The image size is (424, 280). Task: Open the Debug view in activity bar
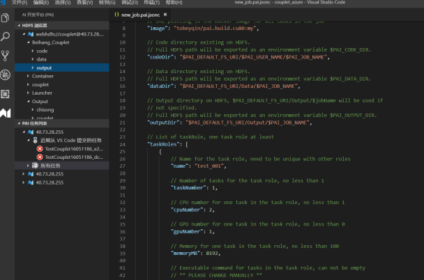[x=5, y=75]
